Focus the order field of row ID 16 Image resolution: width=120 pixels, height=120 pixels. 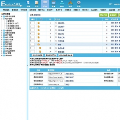(32, 52)
